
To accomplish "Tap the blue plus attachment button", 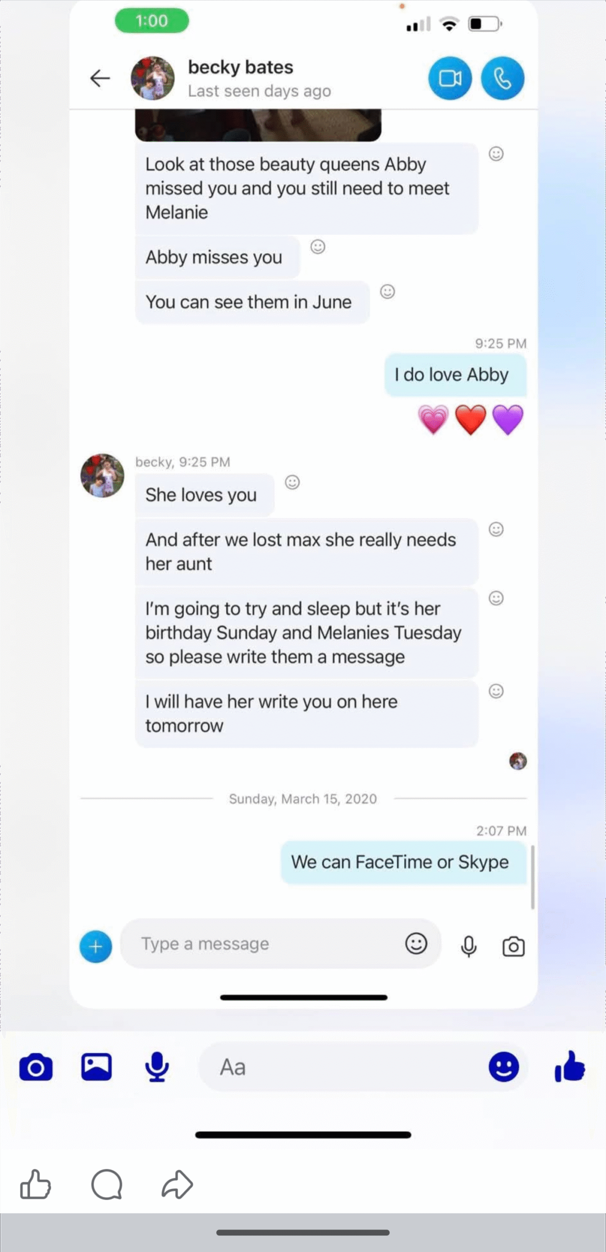I will [96, 946].
